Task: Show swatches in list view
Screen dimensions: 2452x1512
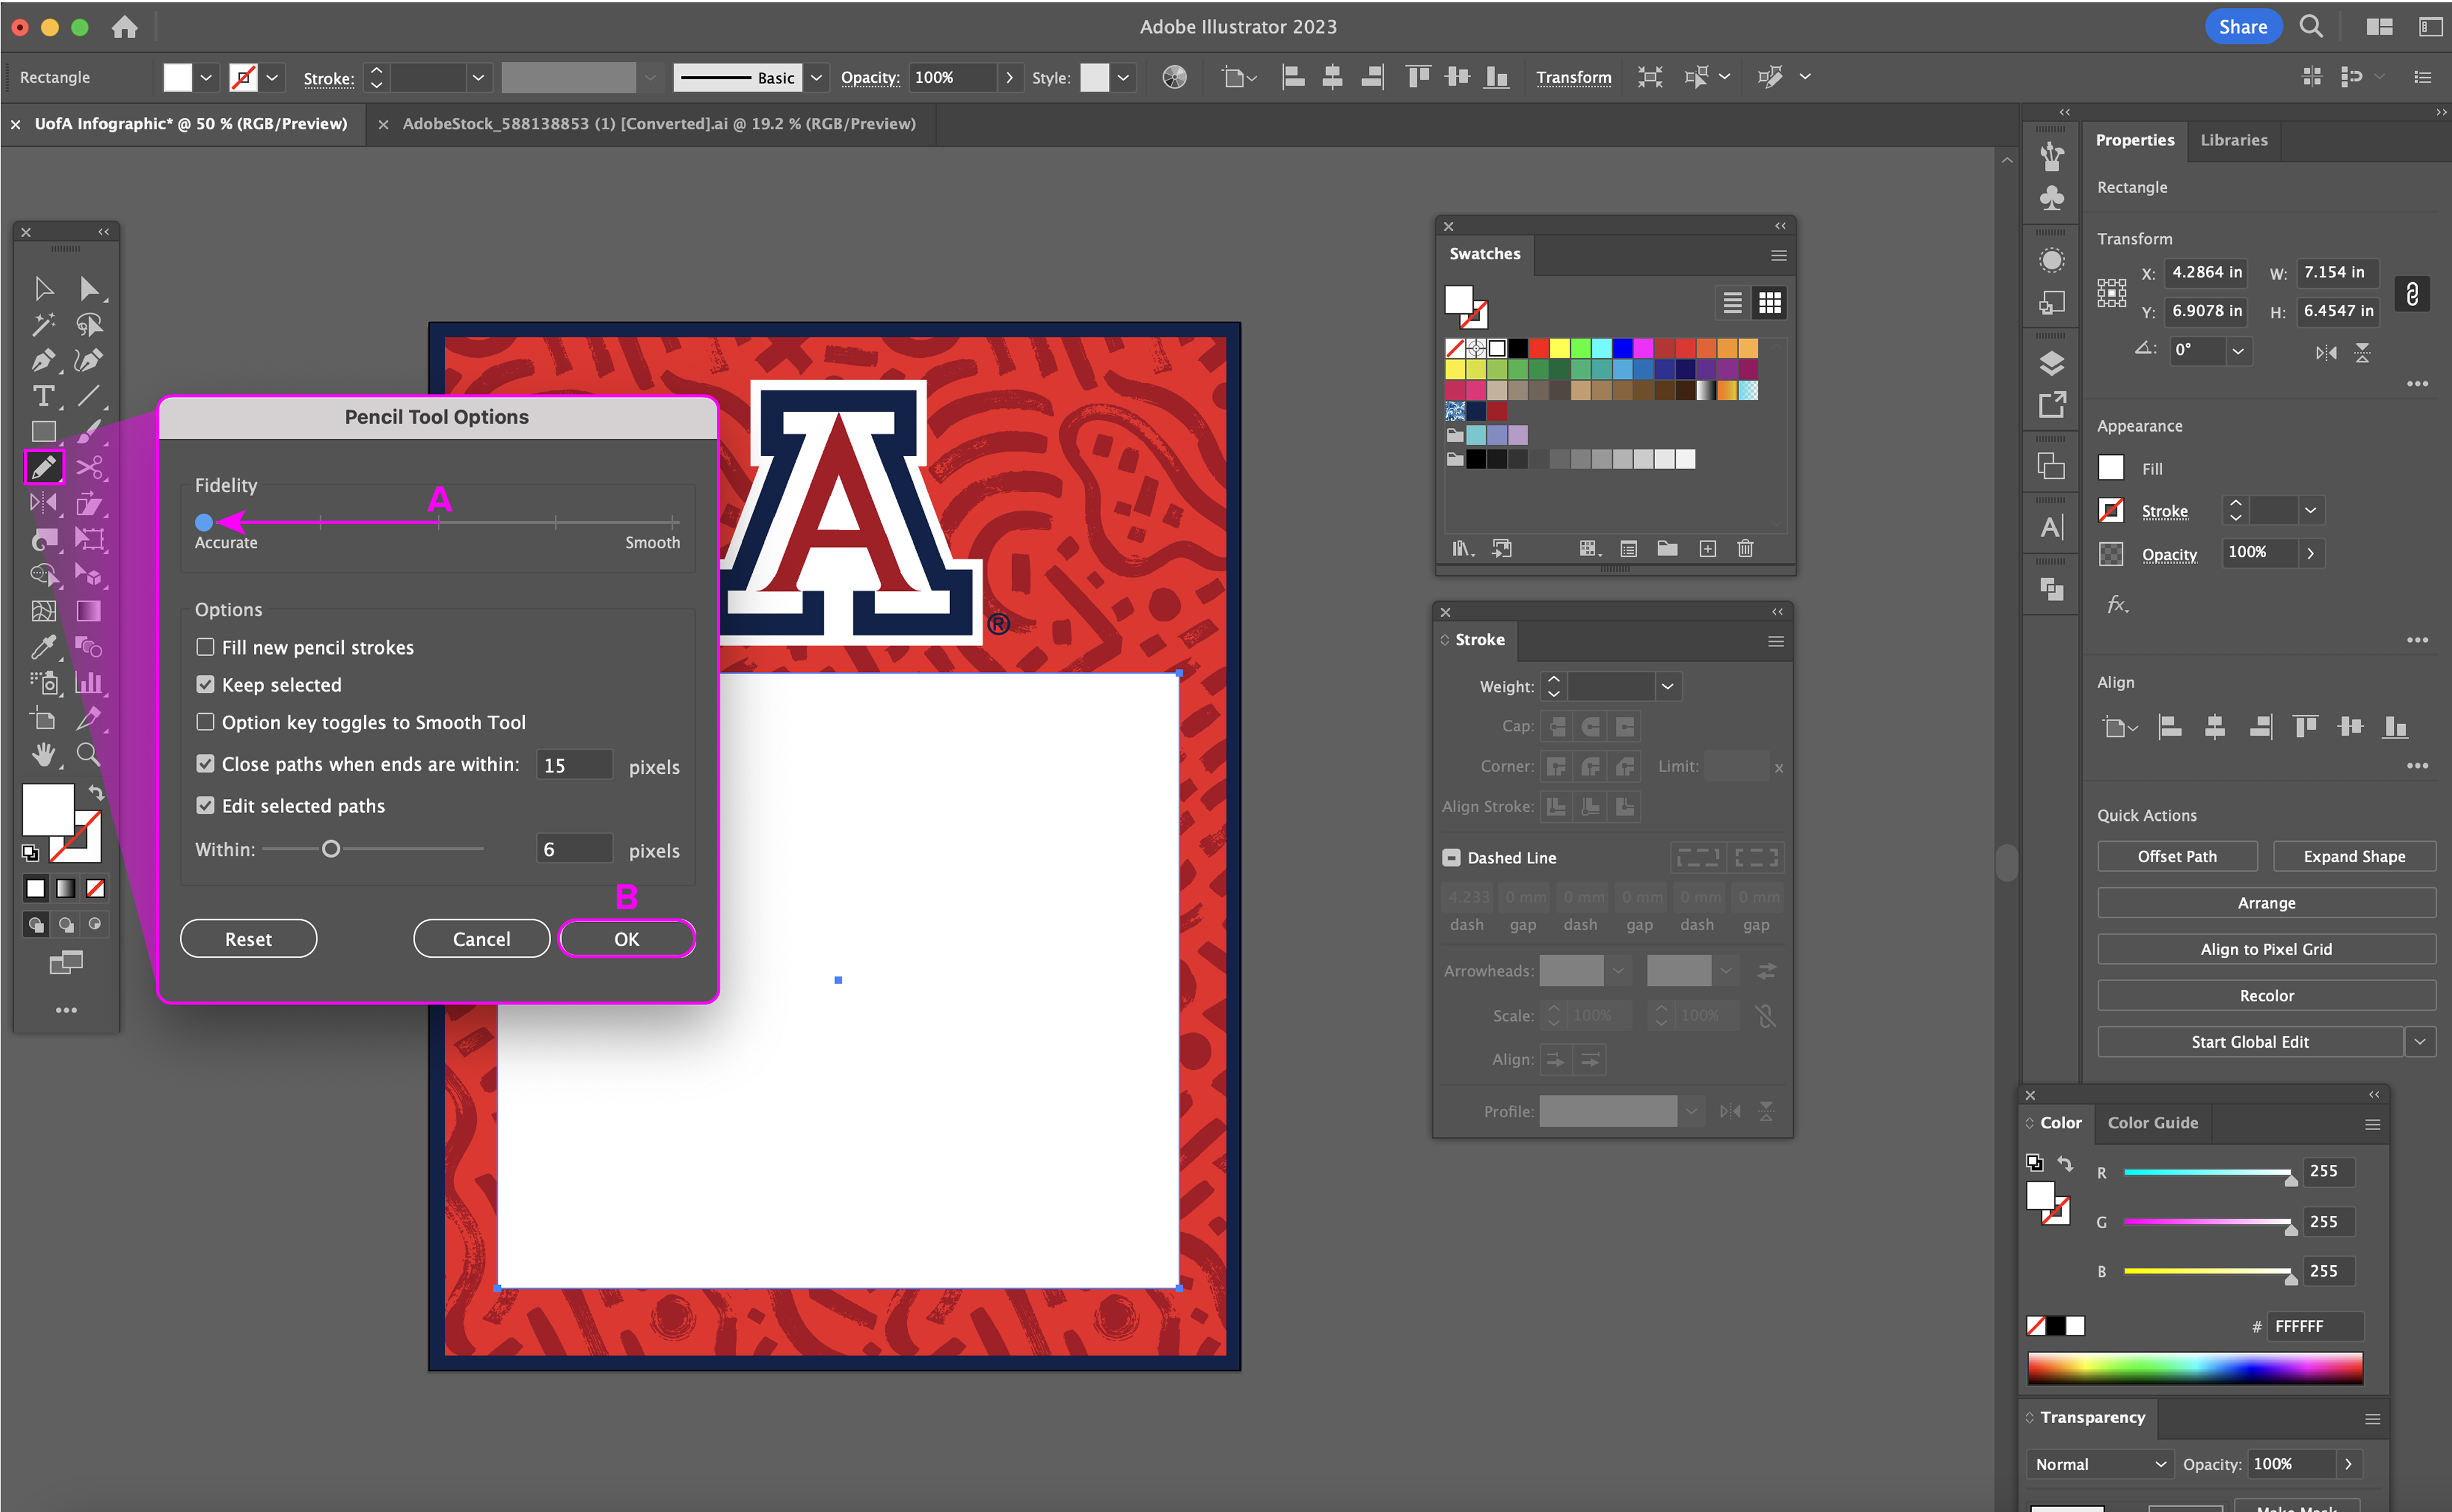Action: pos(1732,303)
